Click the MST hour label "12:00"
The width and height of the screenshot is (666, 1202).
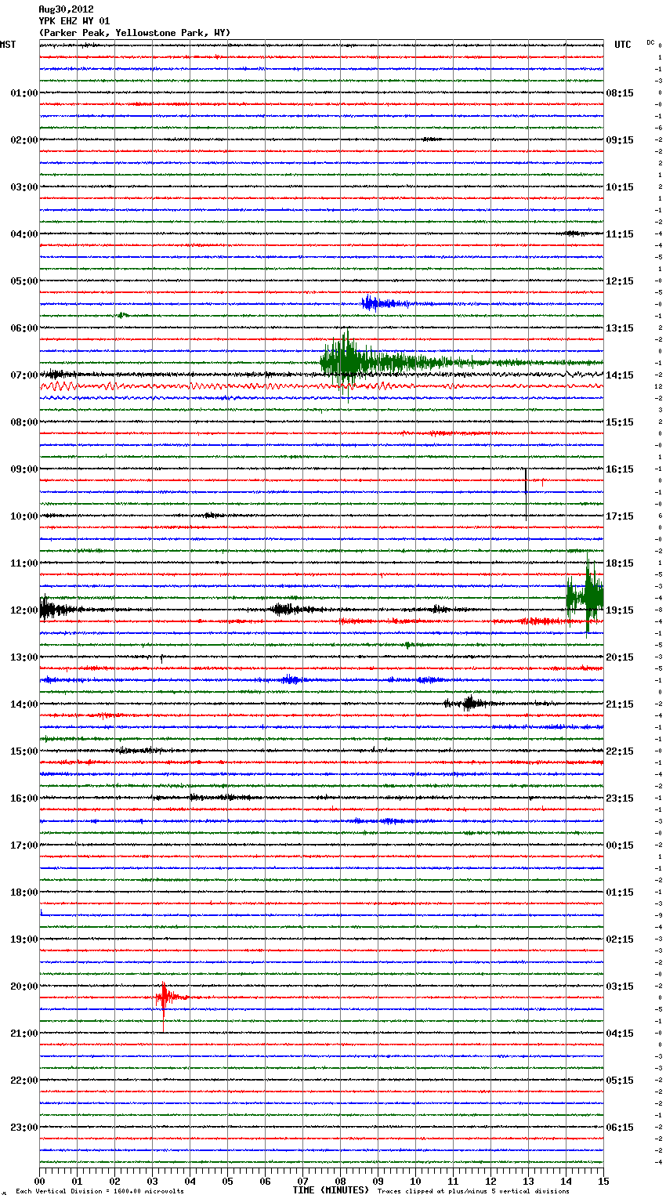pos(24,610)
